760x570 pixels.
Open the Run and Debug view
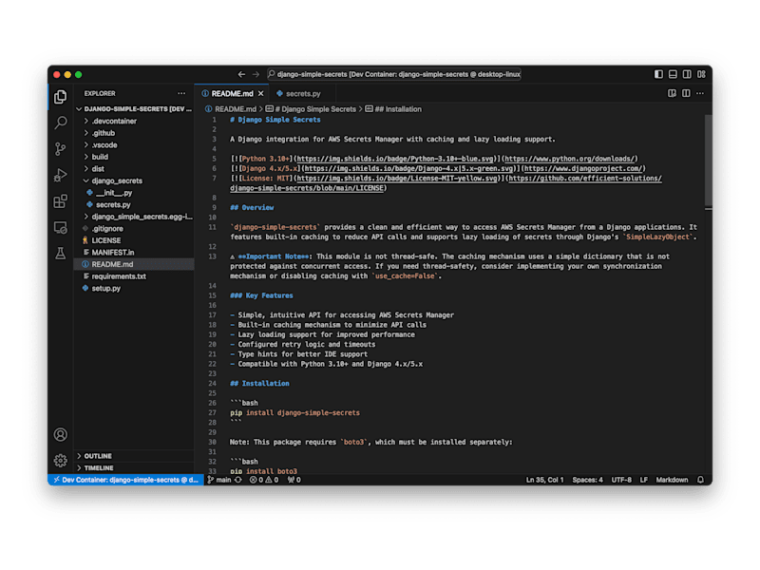click(61, 175)
